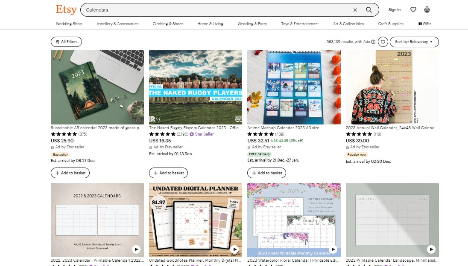
Task: Open Wedding Shop category
Action: pyautogui.click(x=69, y=23)
